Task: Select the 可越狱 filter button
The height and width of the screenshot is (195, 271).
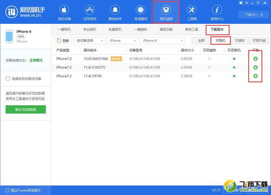Action: tap(240, 41)
